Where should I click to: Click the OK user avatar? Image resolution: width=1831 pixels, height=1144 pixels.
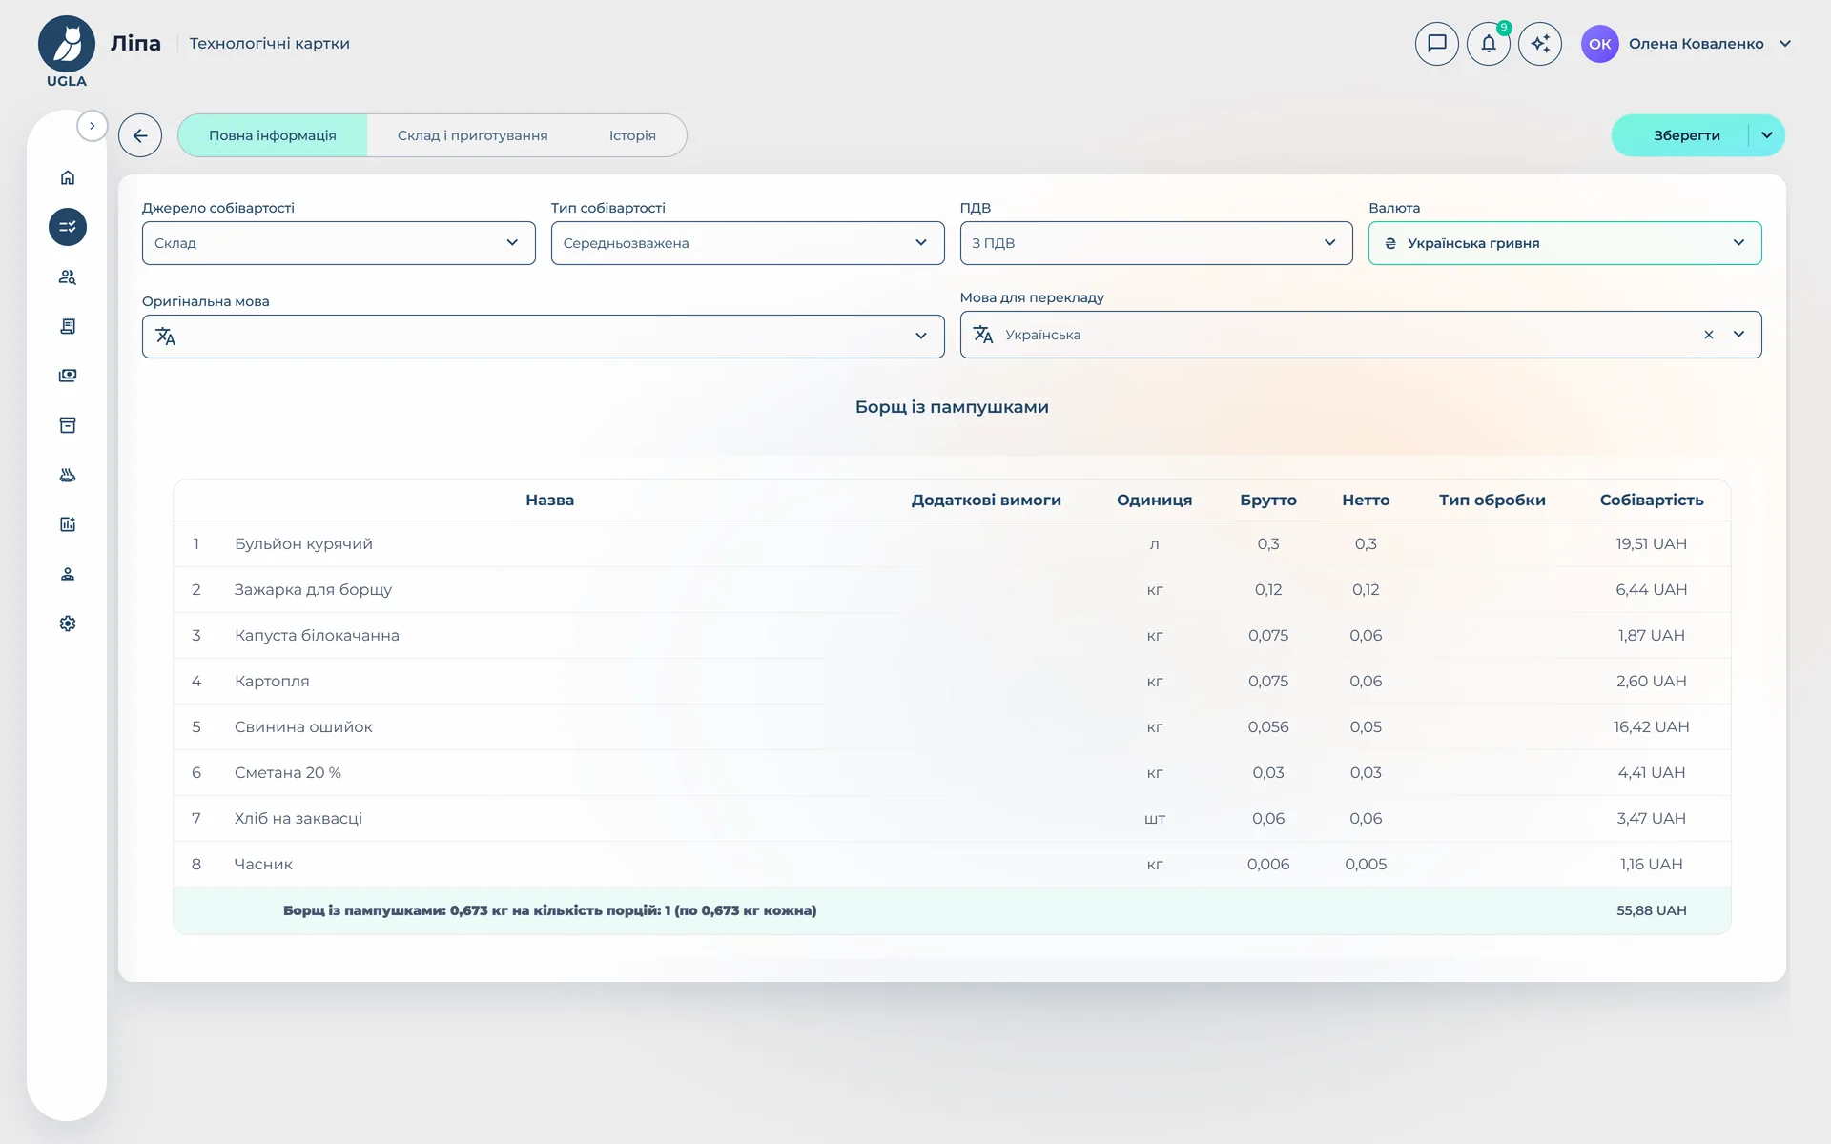tap(1599, 44)
